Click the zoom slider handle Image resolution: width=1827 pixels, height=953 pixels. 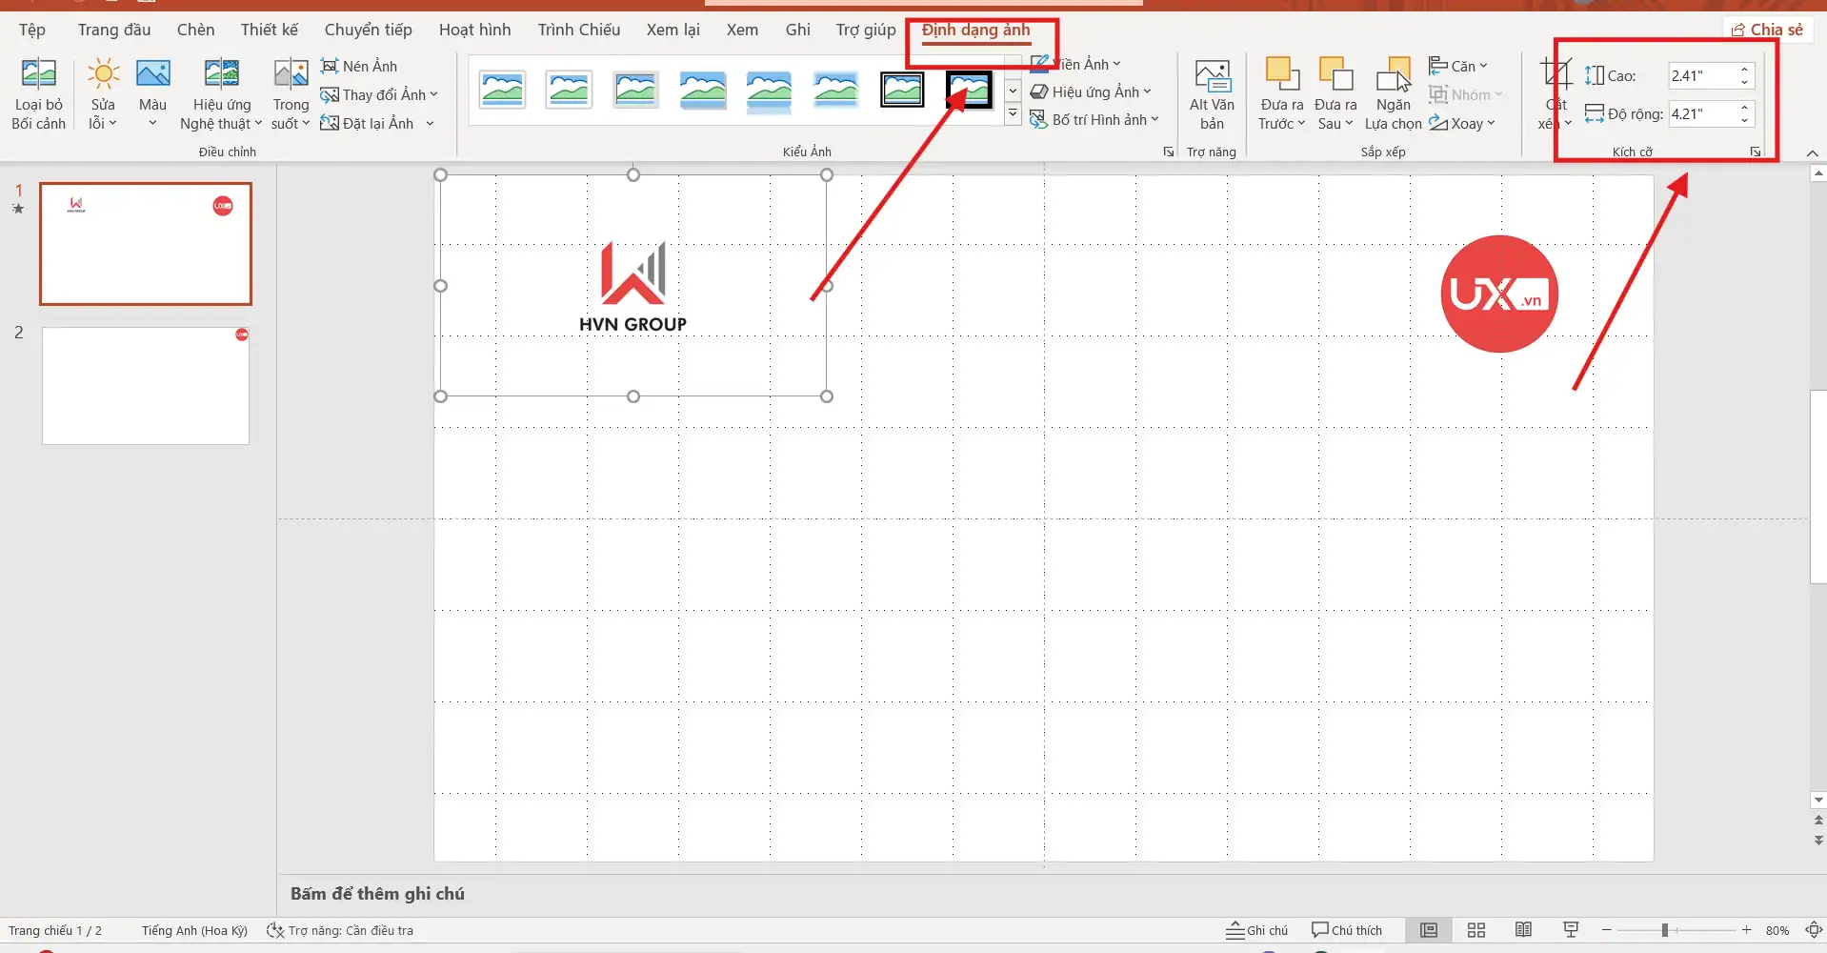[x=1664, y=930]
